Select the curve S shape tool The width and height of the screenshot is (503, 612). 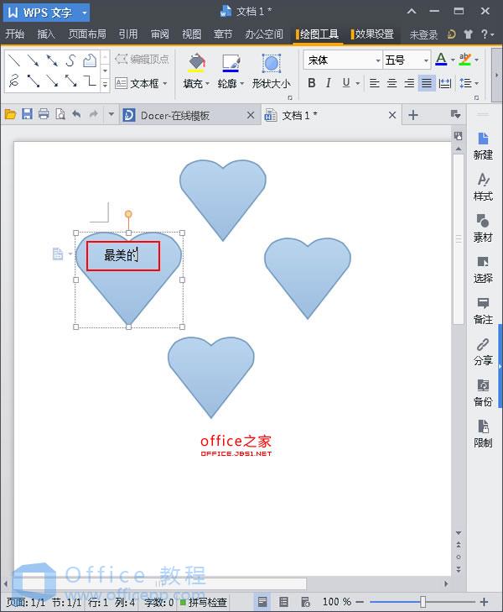point(70,60)
